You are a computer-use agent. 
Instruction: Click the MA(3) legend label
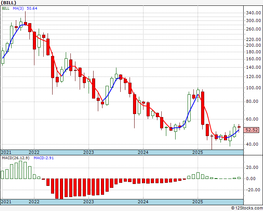coord(18,9)
